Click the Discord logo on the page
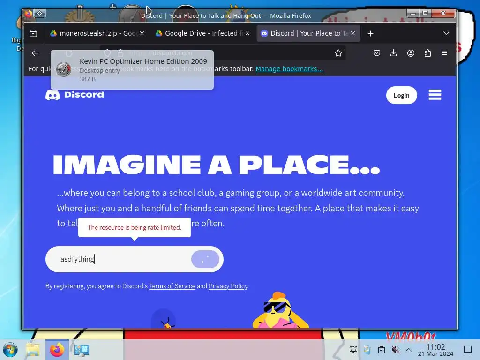This screenshot has height=360, width=480. click(x=75, y=95)
